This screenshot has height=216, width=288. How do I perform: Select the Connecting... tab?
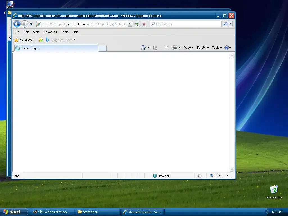click(56, 48)
